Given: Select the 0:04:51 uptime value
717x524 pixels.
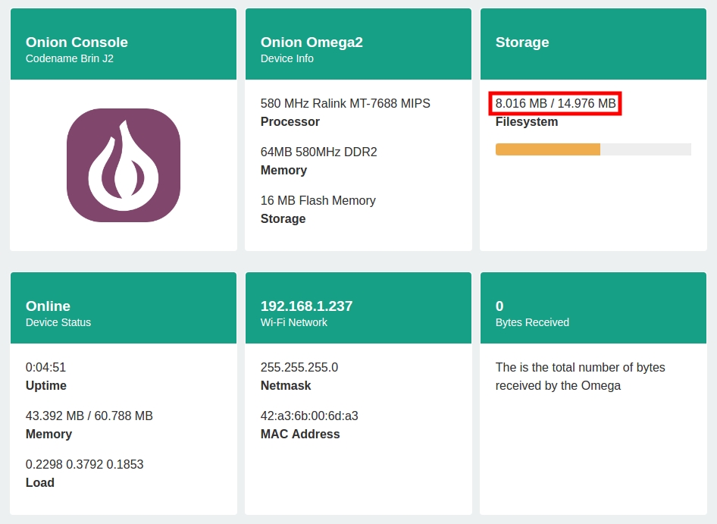Looking at the screenshot, I should click(45, 367).
